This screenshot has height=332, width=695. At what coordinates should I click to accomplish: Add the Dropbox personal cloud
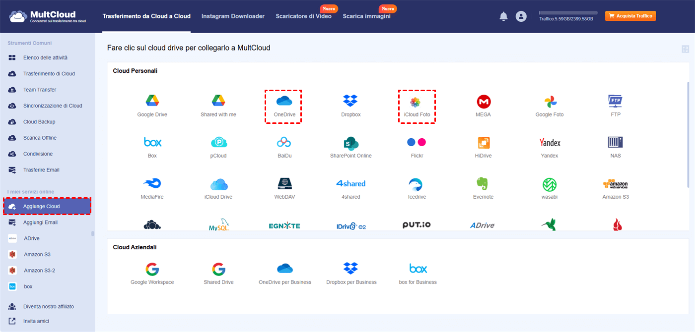[x=350, y=101]
